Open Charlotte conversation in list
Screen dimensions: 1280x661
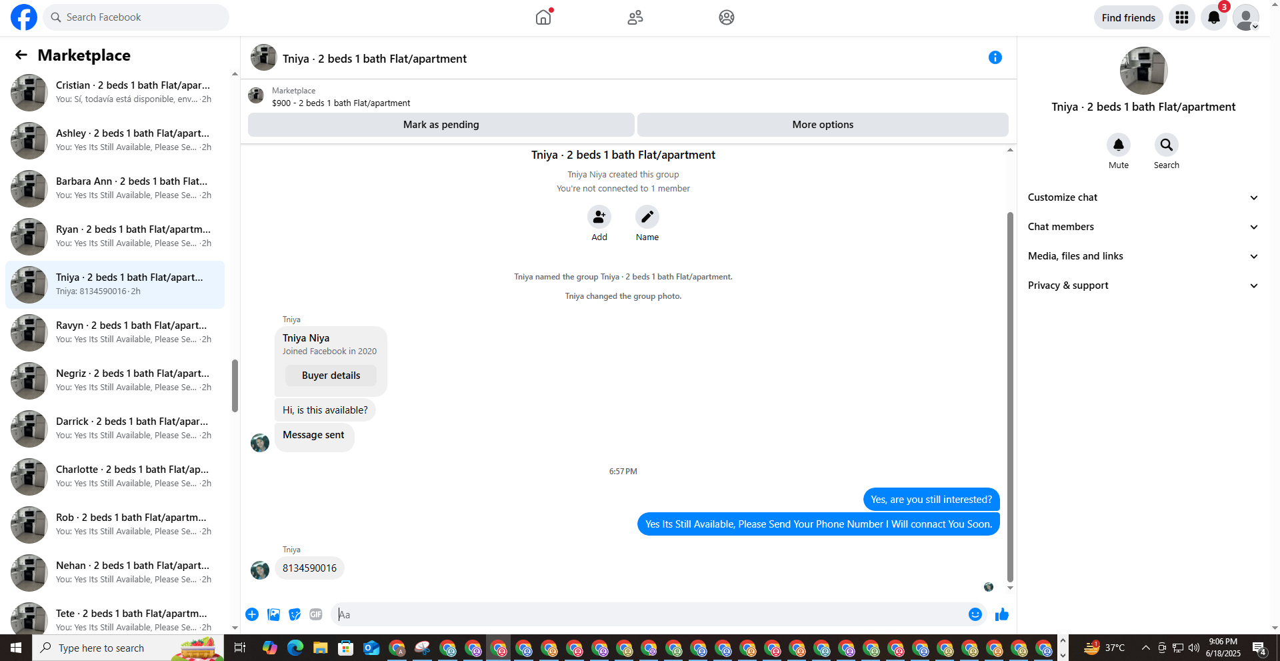coord(115,476)
